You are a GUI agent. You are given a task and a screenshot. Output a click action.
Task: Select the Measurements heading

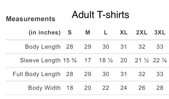click(x=31, y=19)
